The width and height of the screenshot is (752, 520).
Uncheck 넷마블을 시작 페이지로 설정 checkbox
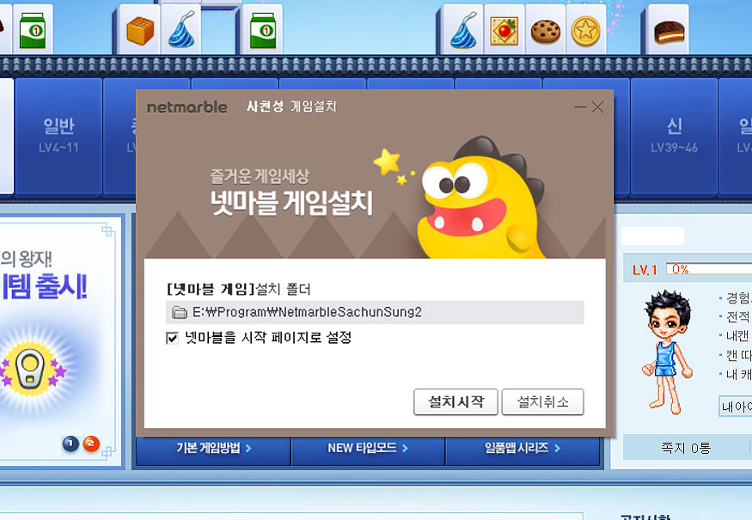coord(172,338)
